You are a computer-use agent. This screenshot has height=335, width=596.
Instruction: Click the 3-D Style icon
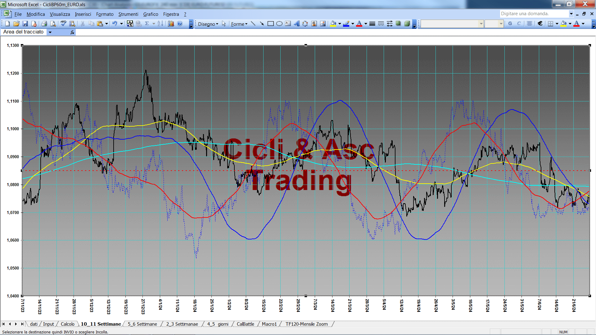pyautogui.click(x=407, y=24)
